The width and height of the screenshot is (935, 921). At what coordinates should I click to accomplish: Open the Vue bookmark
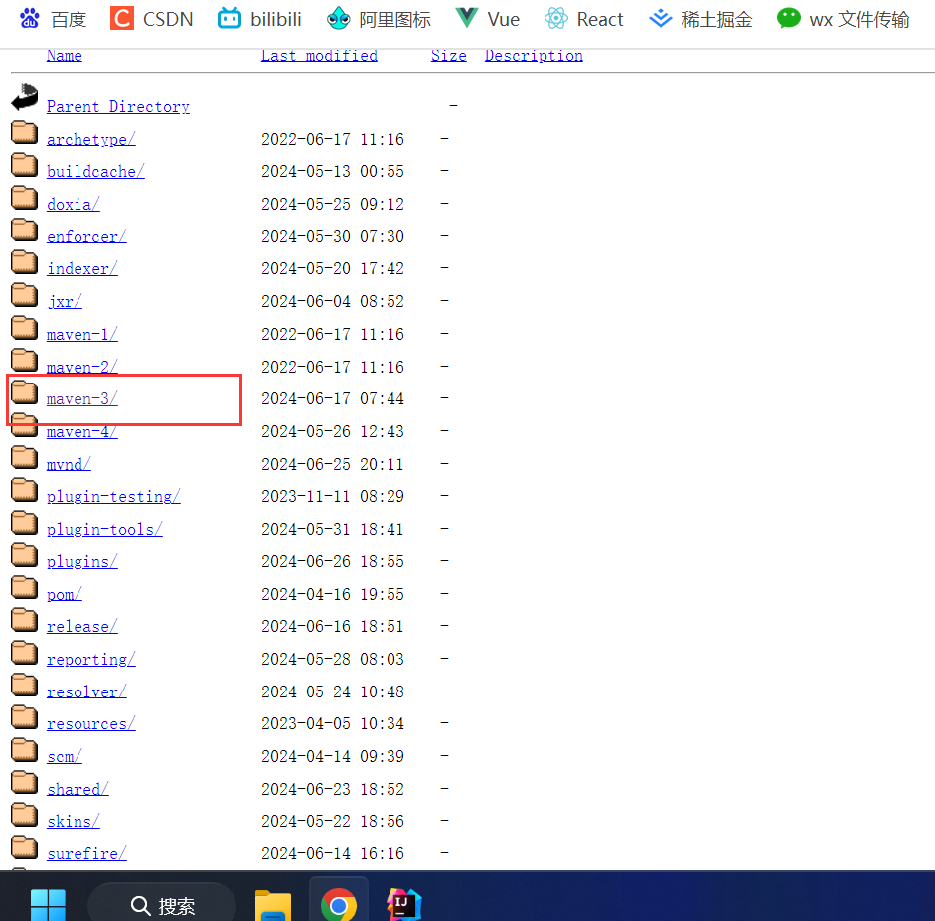(x=487, y=19)
